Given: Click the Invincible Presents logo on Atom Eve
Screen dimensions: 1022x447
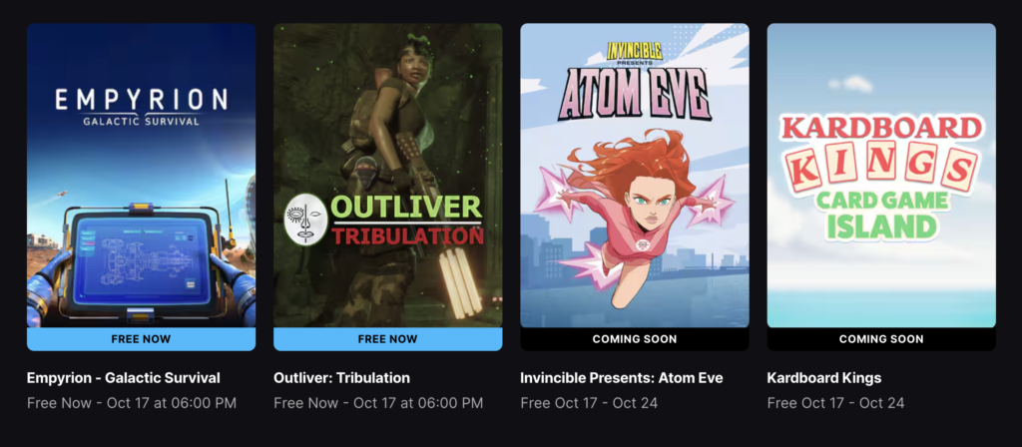Looking at the screenshot, I should point(635,54).
